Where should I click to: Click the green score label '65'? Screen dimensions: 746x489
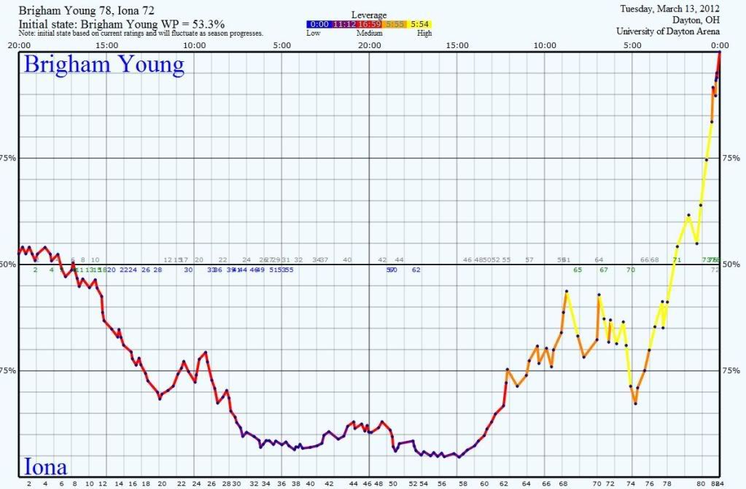[x=578, y=270]
